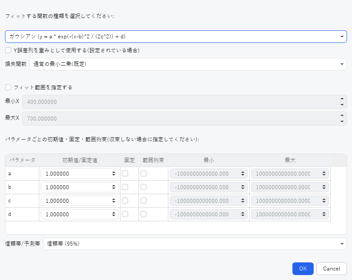Open the 信頼帯/予測帯 dropdown
352x280 pixels.
pyautogui.click(x=195, y=244)
